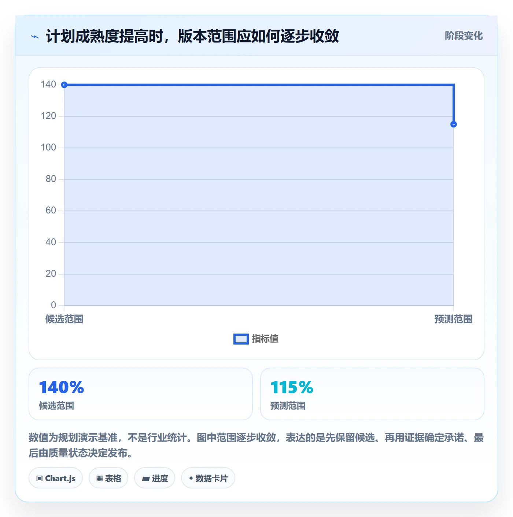
Task: Click the 候选范围 x-axis label
Action: point(64,319)
